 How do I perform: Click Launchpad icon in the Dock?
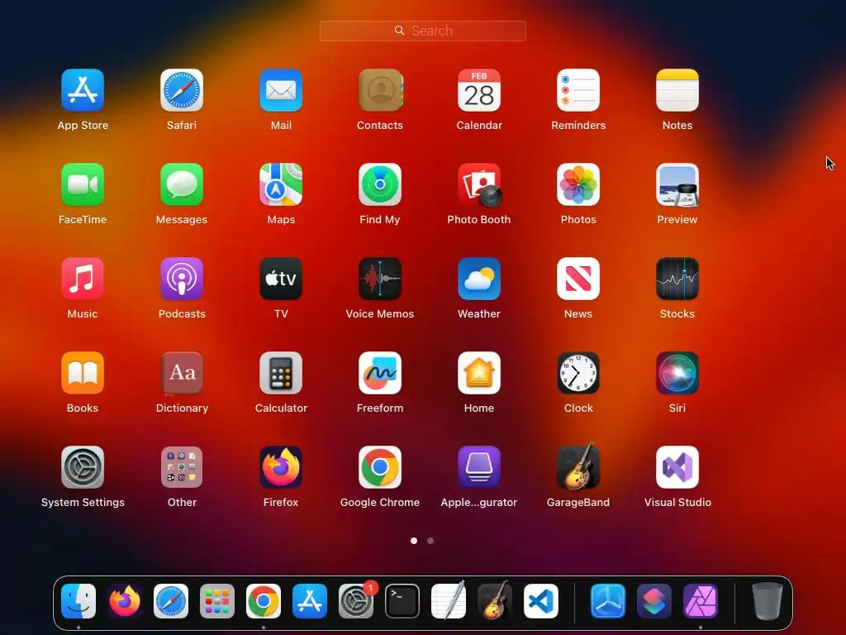tap(217, 601)
